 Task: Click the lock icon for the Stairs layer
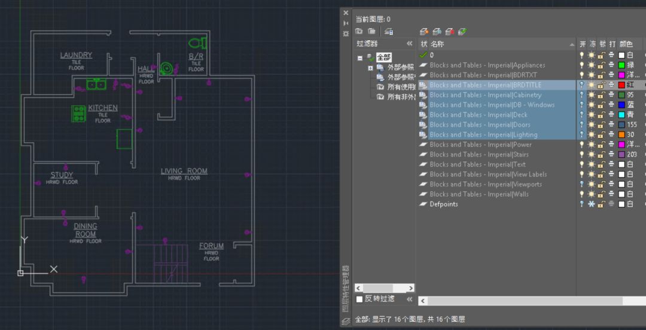[x=602, y=154]
